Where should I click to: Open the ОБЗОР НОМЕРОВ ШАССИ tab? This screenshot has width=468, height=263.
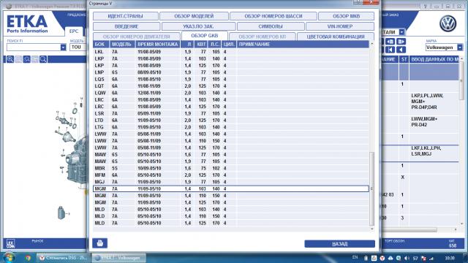tap(273, 16)
